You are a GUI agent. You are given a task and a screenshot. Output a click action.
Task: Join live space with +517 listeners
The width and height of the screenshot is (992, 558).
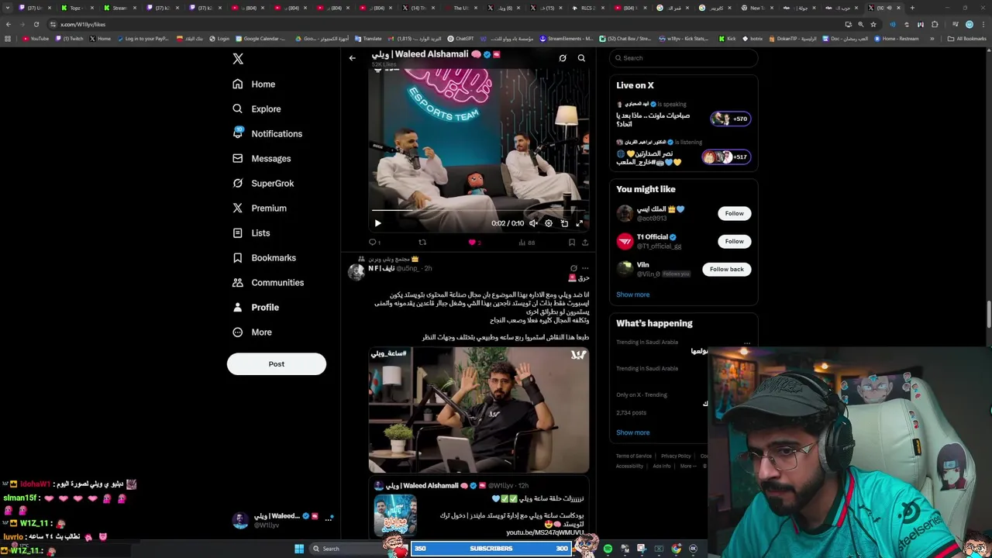click(x=725, y=157)
